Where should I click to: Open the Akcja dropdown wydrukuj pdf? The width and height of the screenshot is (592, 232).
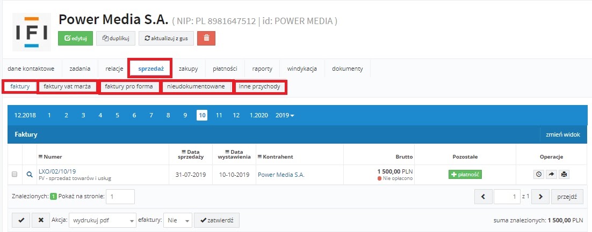pyautogui.click(x=103, y=220)
